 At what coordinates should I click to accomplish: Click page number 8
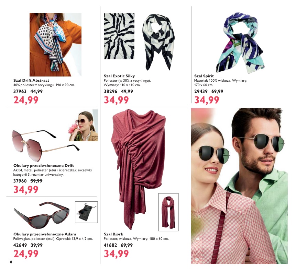click(x=11, y=262)
